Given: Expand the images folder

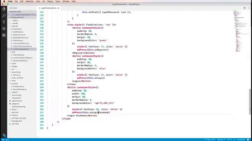Looking at the screenshot, I should pos(14,67).
